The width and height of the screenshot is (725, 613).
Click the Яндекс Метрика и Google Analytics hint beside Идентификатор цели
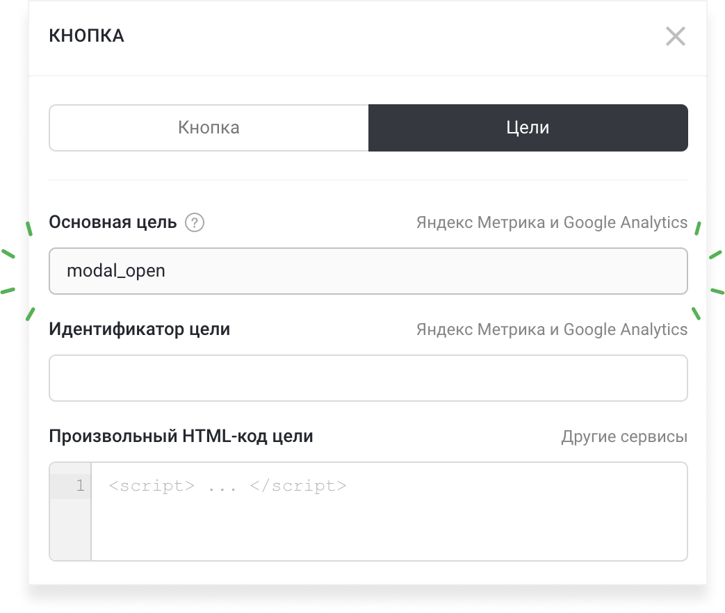(552, 329)
